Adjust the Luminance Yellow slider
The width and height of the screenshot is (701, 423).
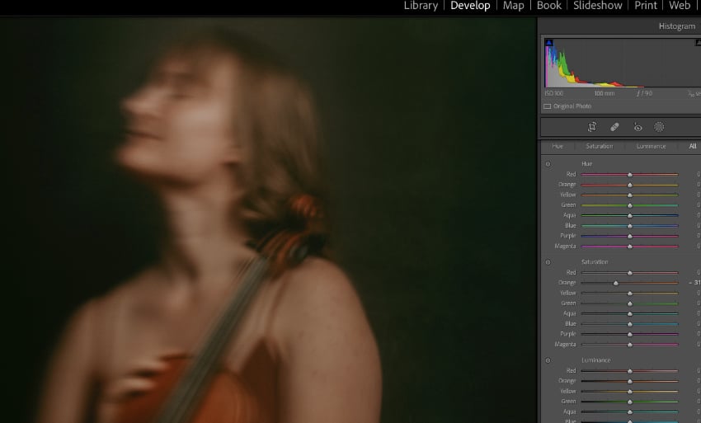(x=629, y=392)
